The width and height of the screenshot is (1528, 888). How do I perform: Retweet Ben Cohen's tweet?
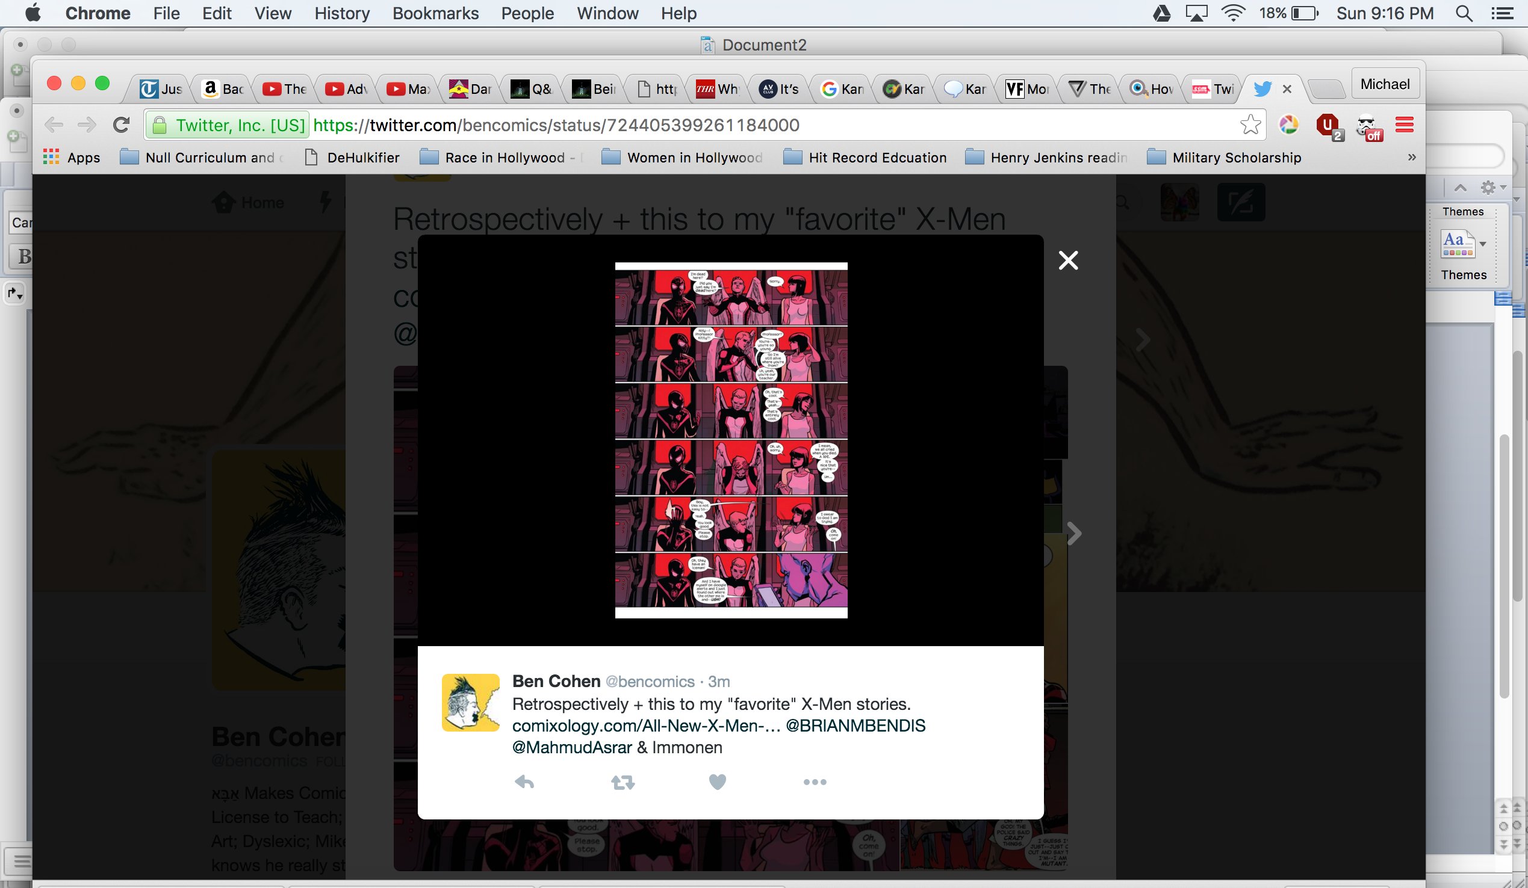(622, 782)
